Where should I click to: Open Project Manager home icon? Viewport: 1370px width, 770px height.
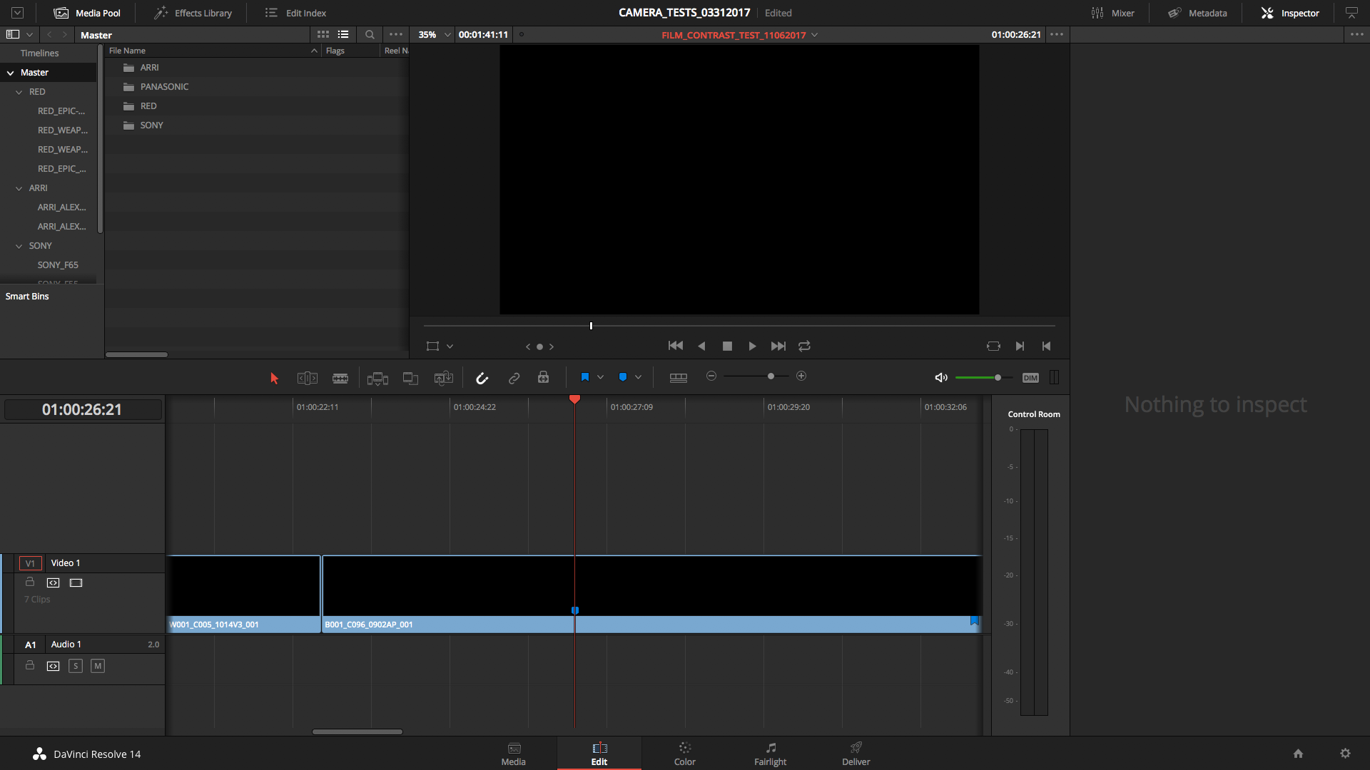(x=1298, y=754)
